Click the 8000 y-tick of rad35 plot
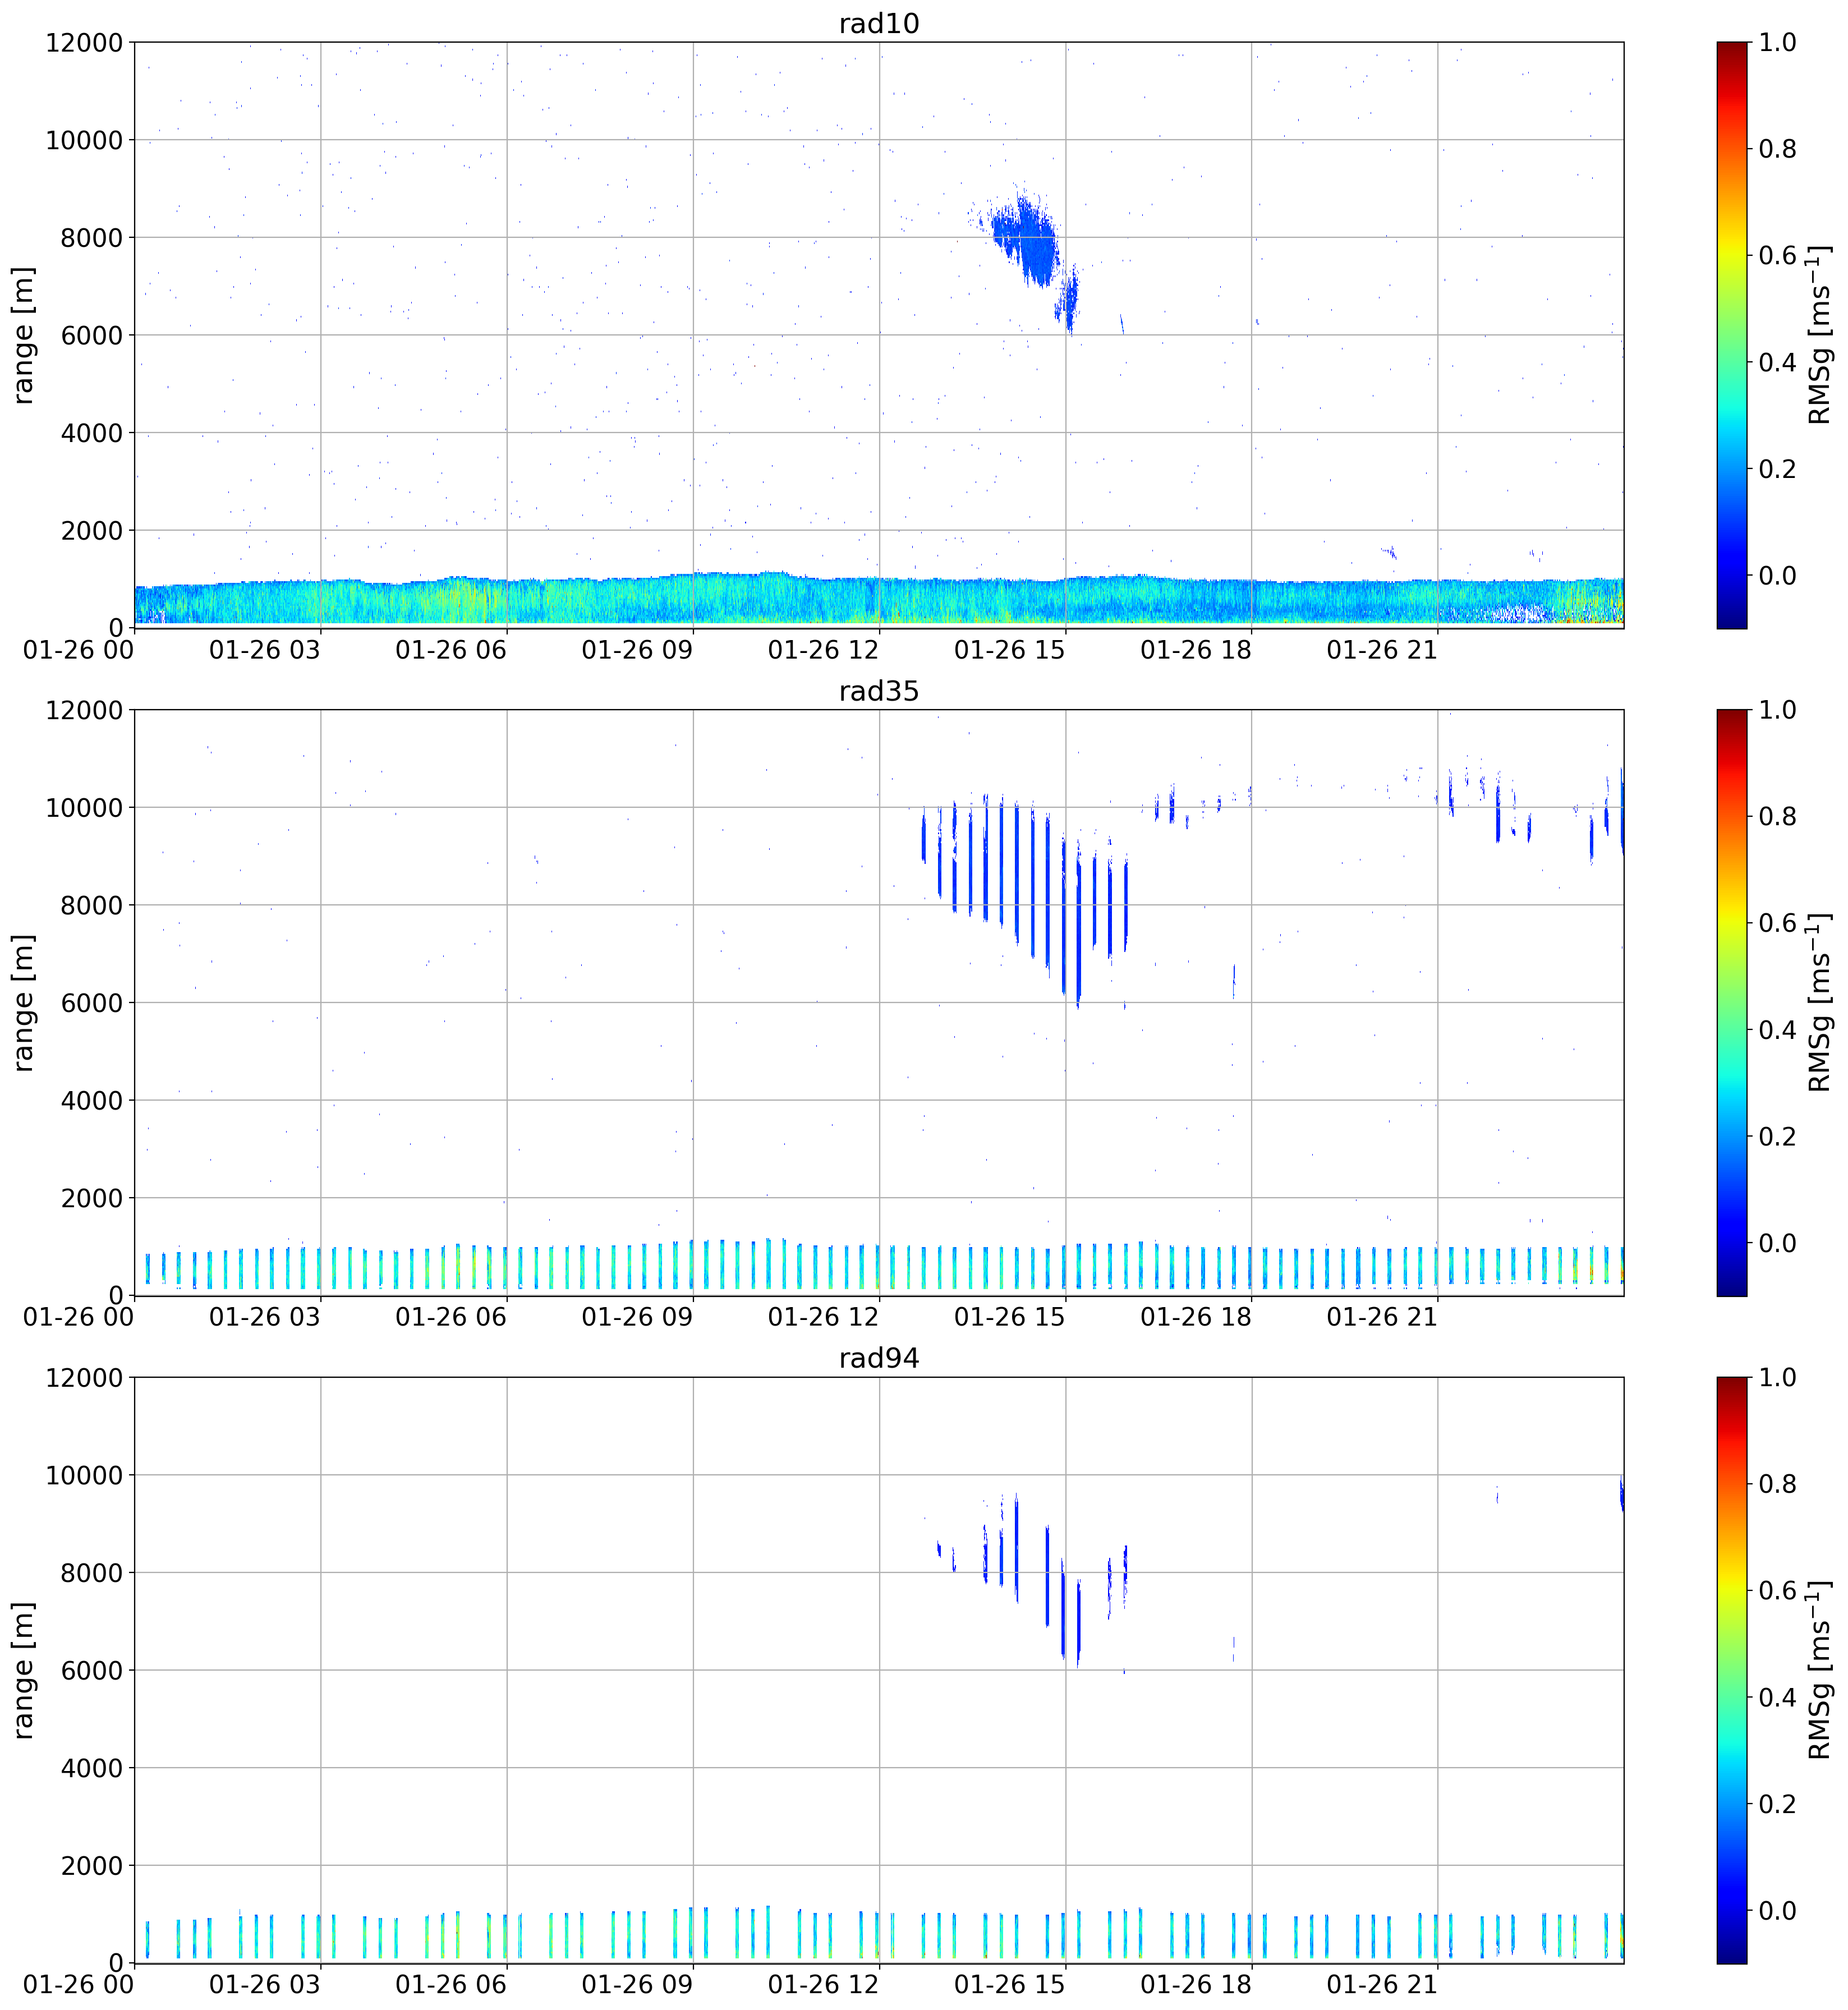This screenshot has width=1848, height=2010. point(92,905)
